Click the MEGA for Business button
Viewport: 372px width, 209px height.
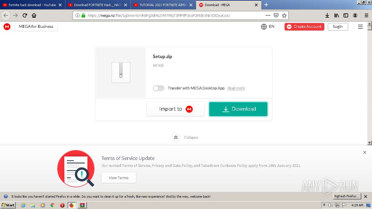pos(36,26)
